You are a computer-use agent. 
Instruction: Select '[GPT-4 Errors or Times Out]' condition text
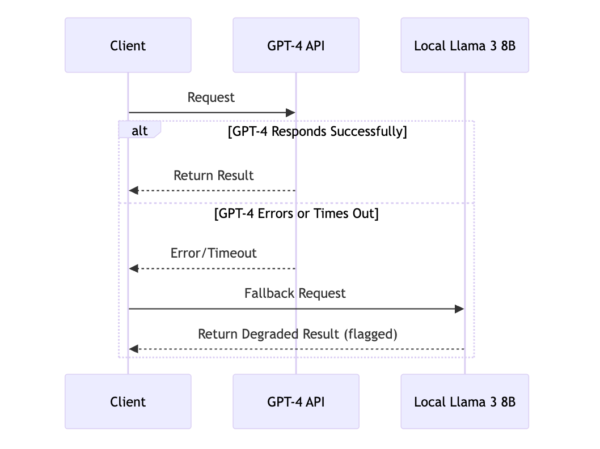pyautogui.click(x=296, y=213)
